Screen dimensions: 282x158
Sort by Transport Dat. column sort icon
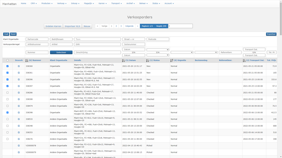coord(244,61)
